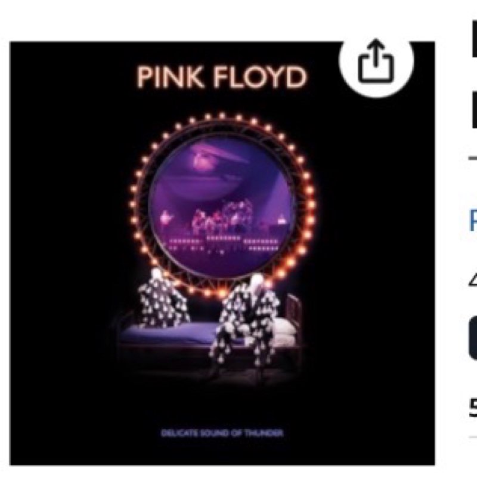Image resolution: width=477 pixels, height=491 pixels.
Task: Click the pillow on the bed's right side
Action: [x=284, y=329]
